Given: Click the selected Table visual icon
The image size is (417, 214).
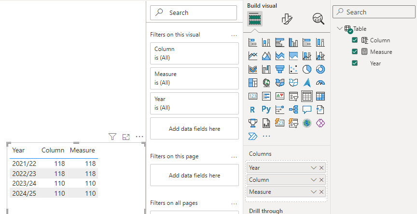Looking at the screenshot, I should (x=307, y=96).
